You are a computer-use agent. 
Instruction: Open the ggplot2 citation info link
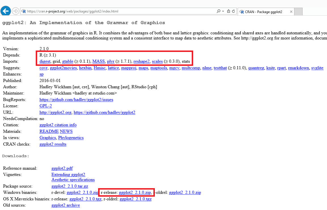pyautogui.click(x=58, y=125)
